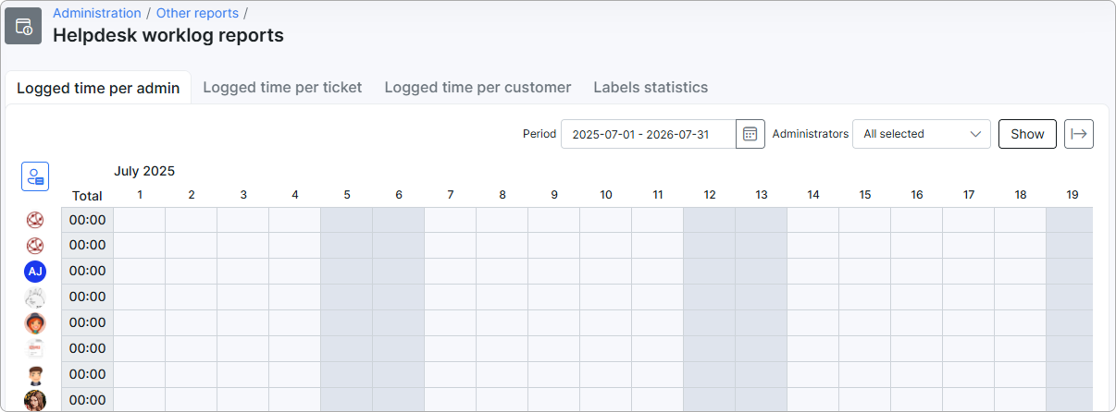Screen dimensions: 1116x412
Task: Click the 00:00 total beside hat woman avatar
Action: pos(88,323)
